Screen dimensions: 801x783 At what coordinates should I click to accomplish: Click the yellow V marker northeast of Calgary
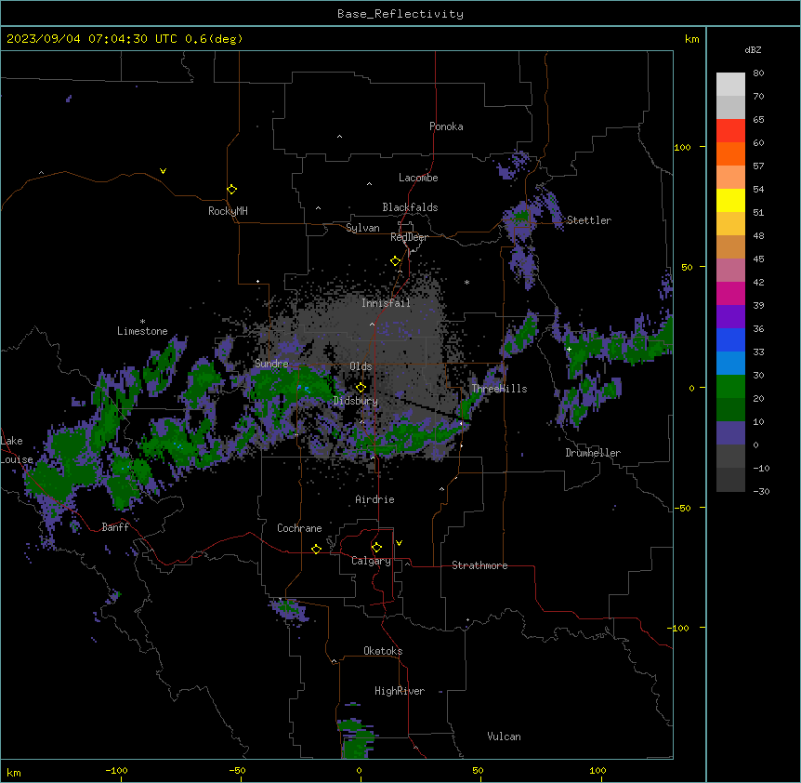pyautogui.click(x=399, y=543)
